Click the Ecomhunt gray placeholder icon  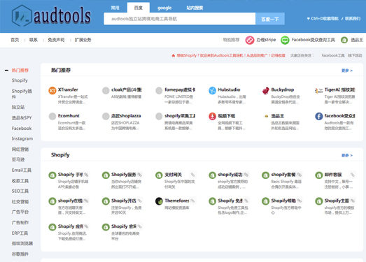52,116
